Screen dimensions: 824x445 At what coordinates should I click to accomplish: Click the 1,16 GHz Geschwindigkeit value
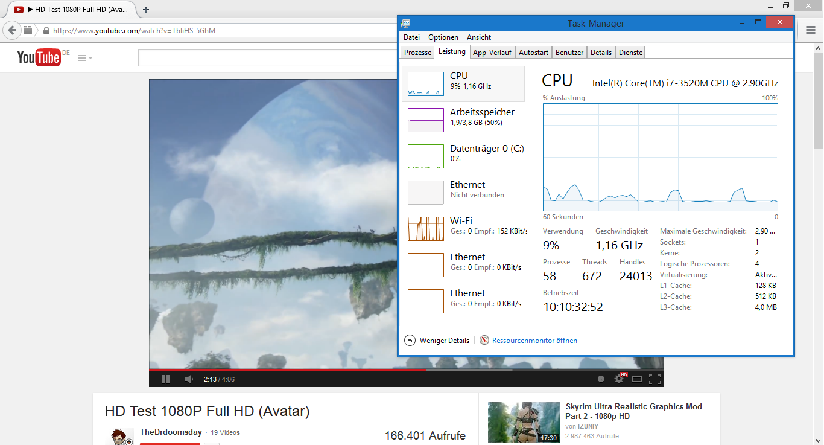[620, 245]
